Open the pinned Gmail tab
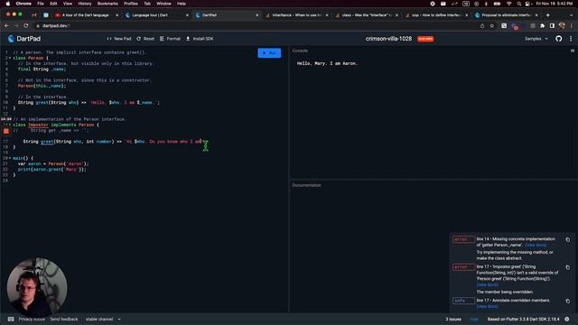The height and width of the screenshot is (325, 578). pyautogui.click(x=34, y=15)
